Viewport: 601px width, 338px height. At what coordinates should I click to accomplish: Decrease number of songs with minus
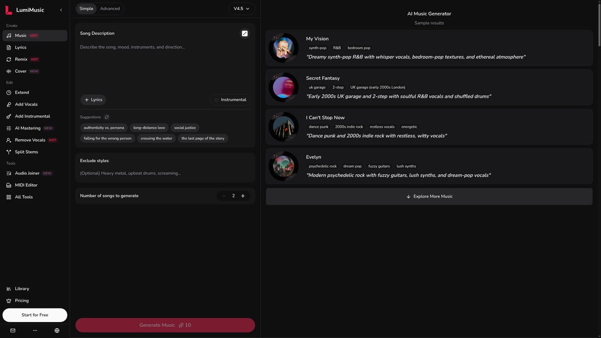coord(224,196)
